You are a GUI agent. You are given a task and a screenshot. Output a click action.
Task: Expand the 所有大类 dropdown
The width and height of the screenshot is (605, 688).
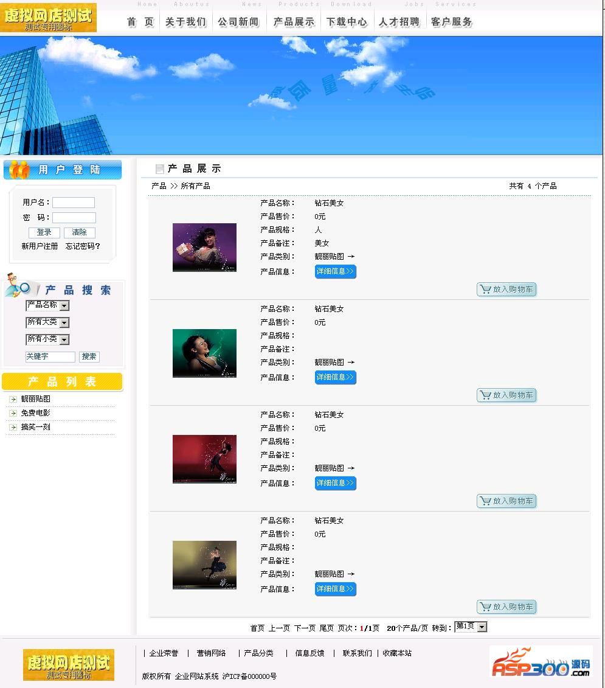pyautogui.click(x=47, y=322)
